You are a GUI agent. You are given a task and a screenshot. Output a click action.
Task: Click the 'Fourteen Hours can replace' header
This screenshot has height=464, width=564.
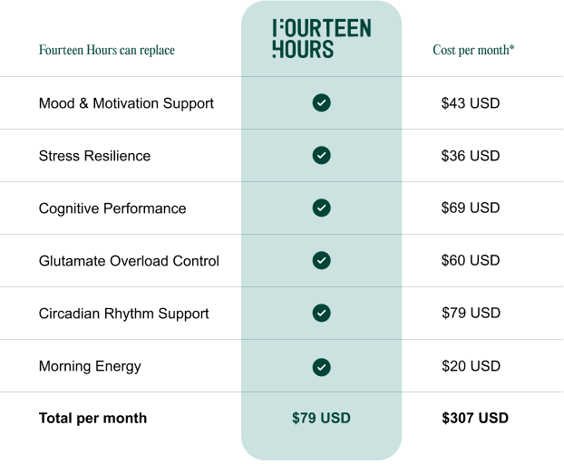(x=107, y=51)
